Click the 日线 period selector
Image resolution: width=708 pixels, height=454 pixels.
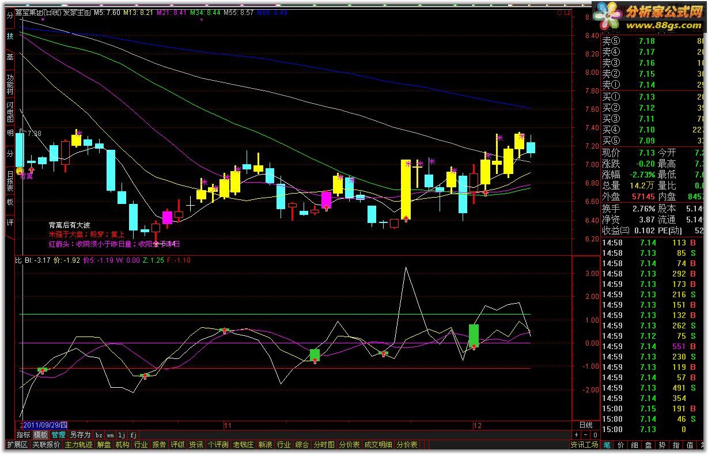pyautogui.click(x=585, y=425)
